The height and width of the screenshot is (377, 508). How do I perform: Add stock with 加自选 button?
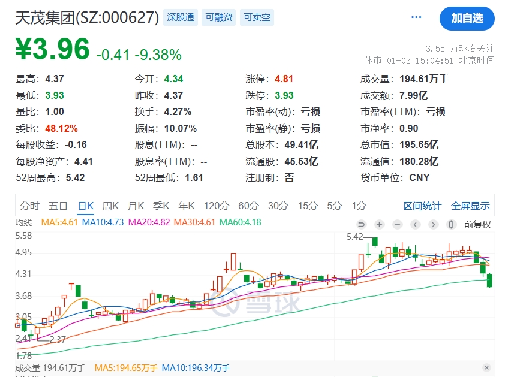pos(467,19)
